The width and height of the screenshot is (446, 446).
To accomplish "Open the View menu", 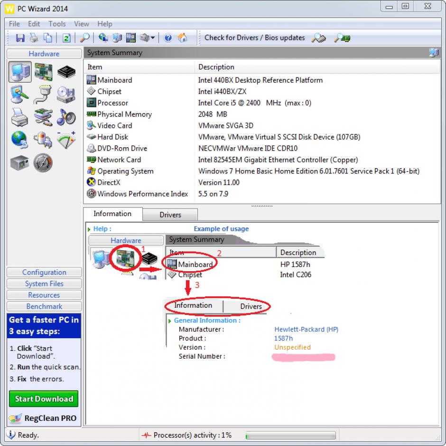I will [81, 24].
